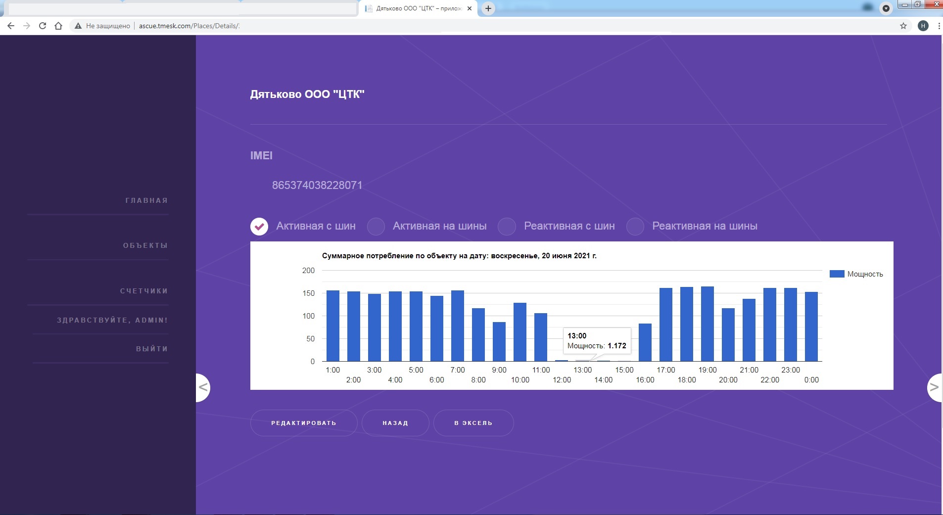Screen dimensions: 943x515
Task: Log out via ВЫЙТИ
Action: pos(152,349)
